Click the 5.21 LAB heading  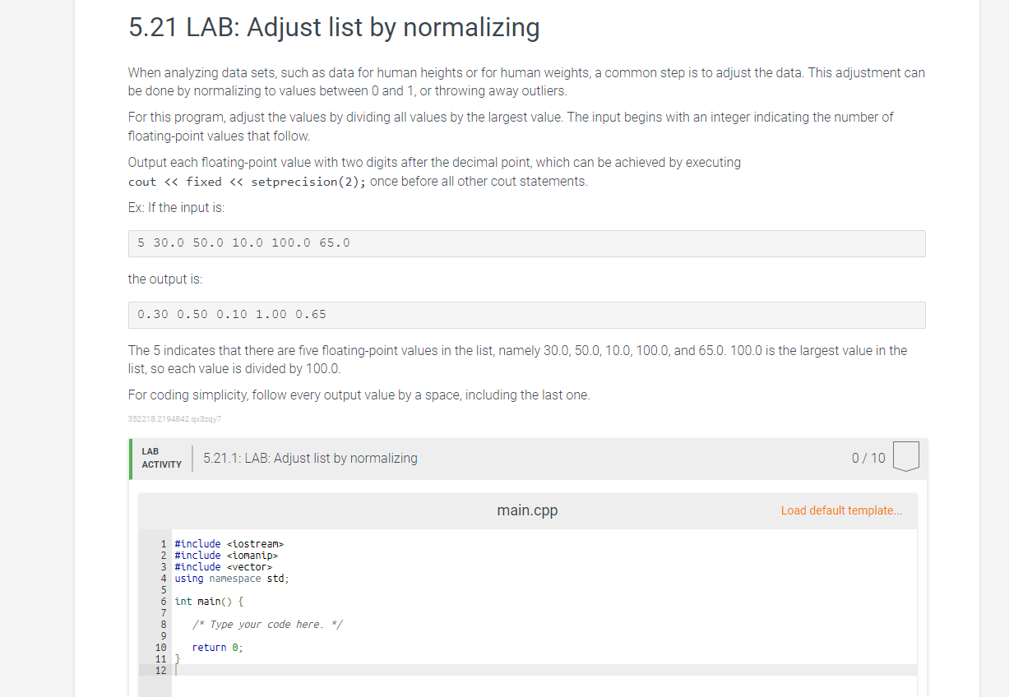click(x=333, y=27)
